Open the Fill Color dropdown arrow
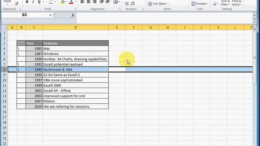Screen dimensions: 260x146 click(67, 2)
